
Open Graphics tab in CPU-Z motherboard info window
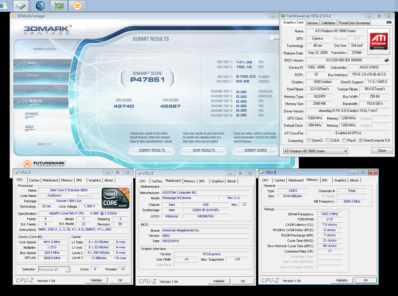pyautogui.click(x=218, y=181)
